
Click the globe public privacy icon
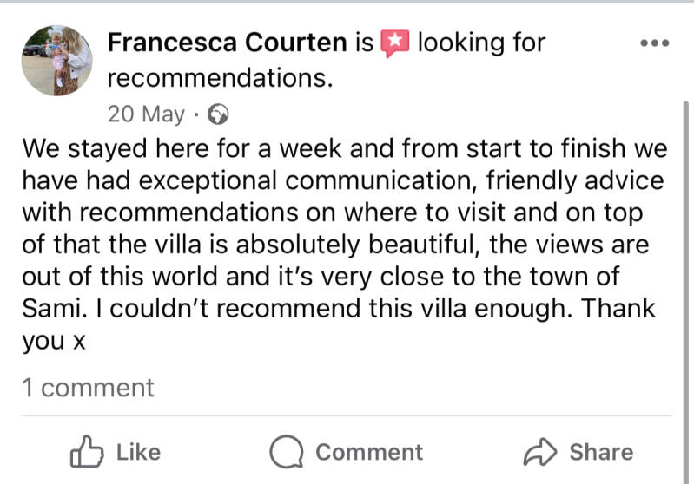click(221, 114)
